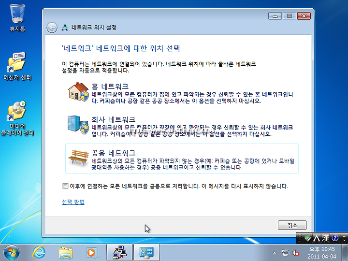Viewport: 348px width, 261px height.
Task: Open the clock showing 오후 10:45
Action: pos(322,253)
